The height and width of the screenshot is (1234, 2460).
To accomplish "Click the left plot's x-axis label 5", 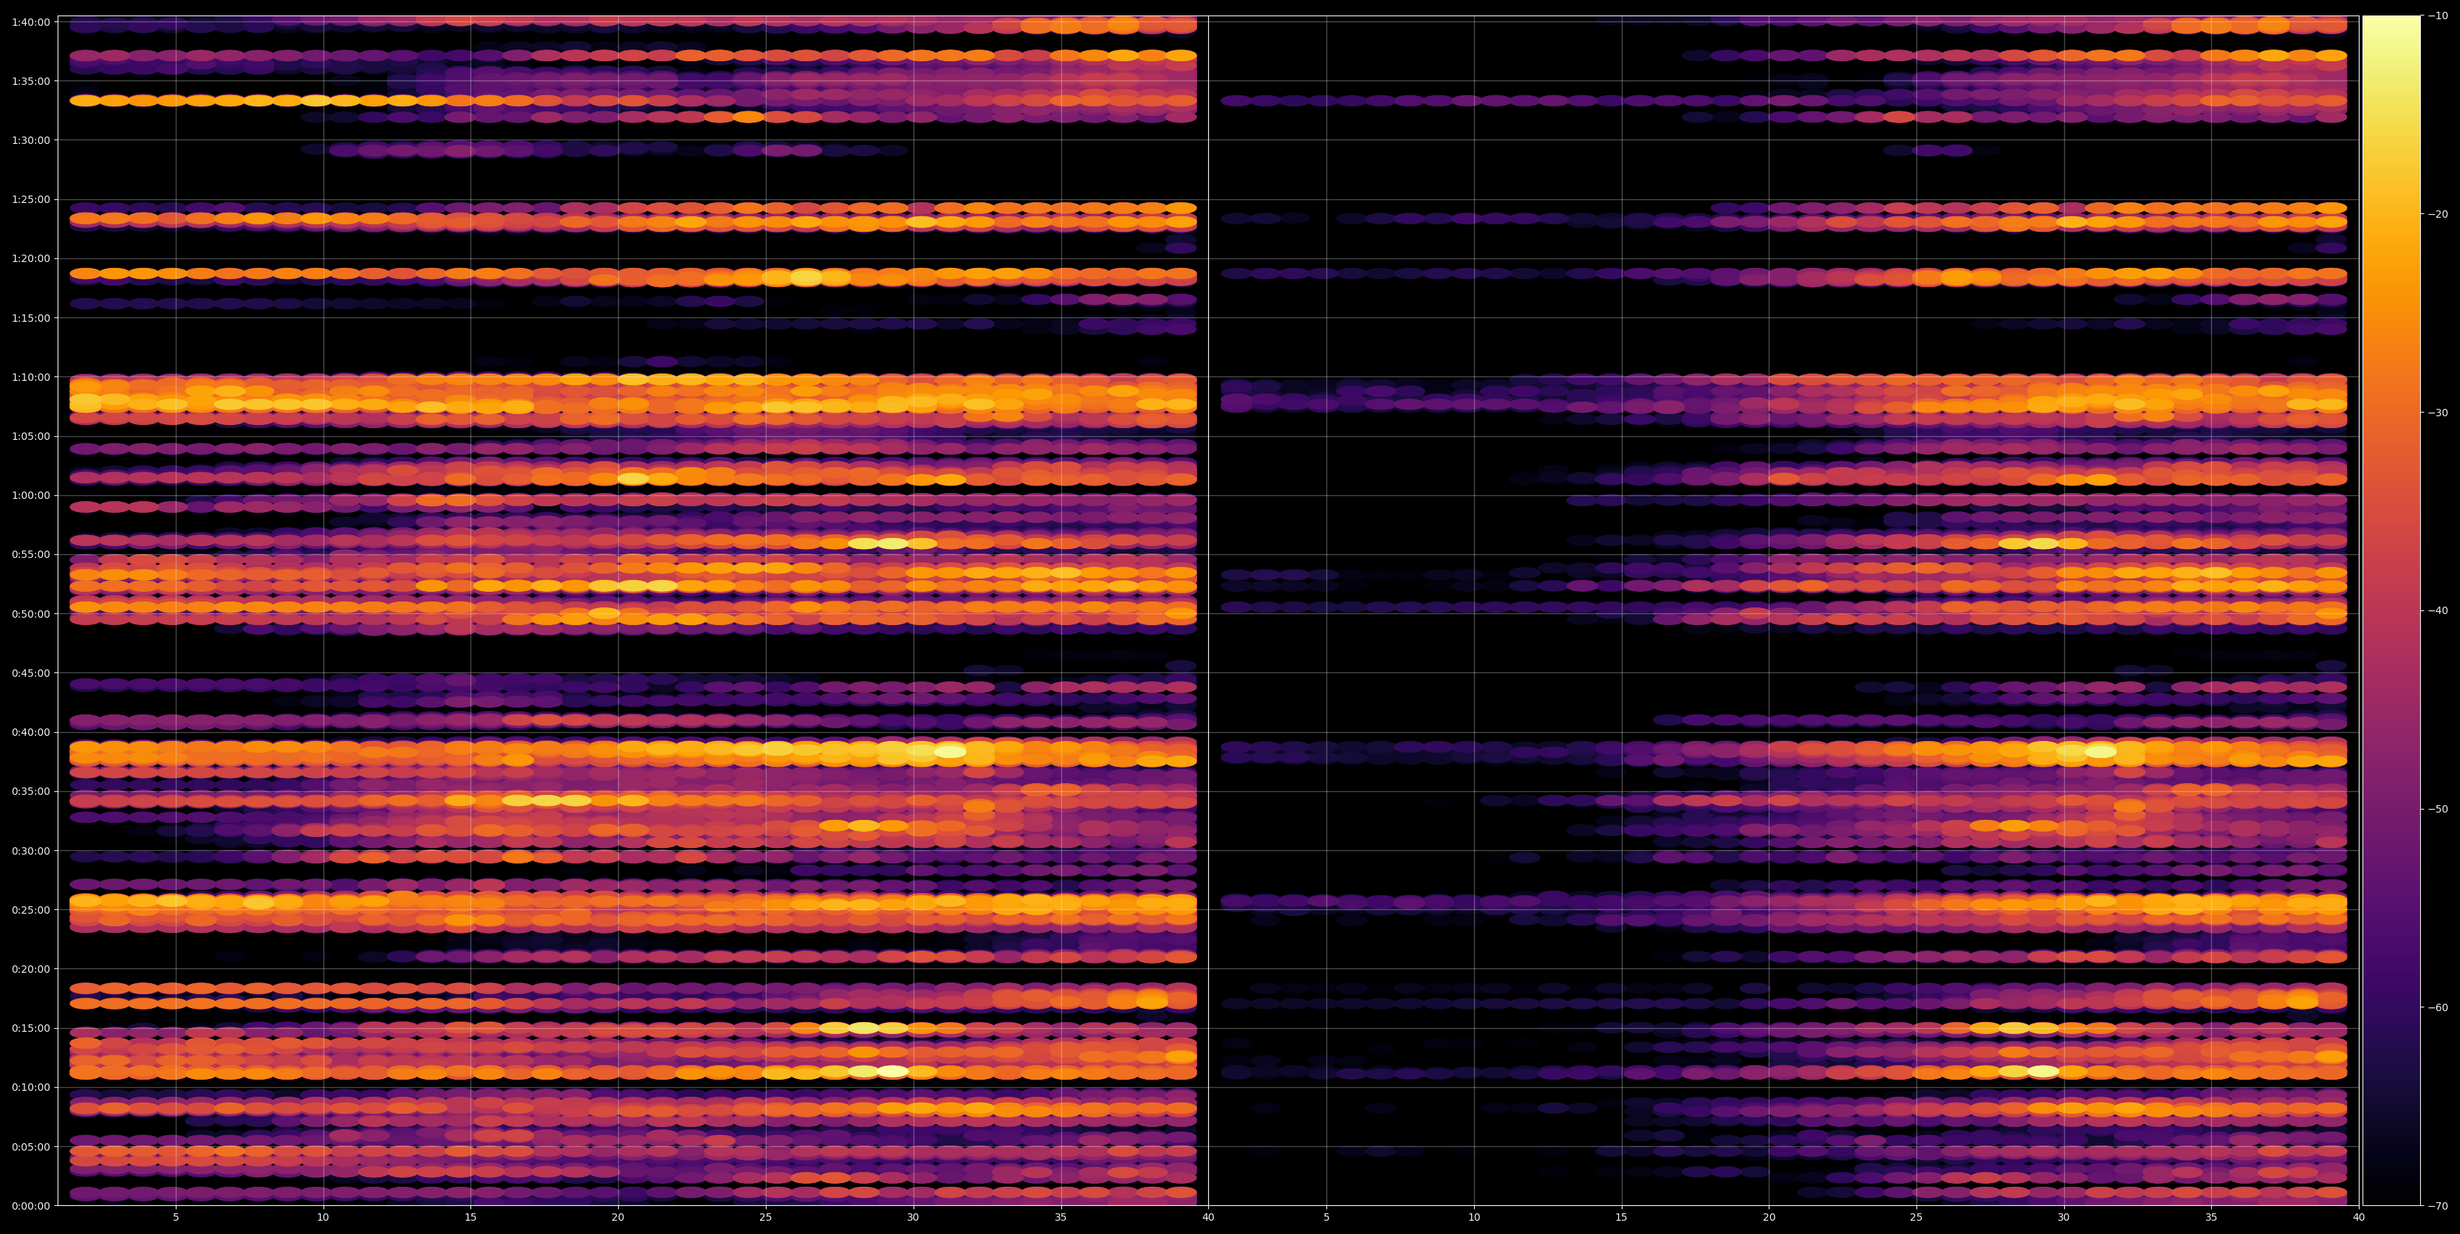I will [176, 1218].
